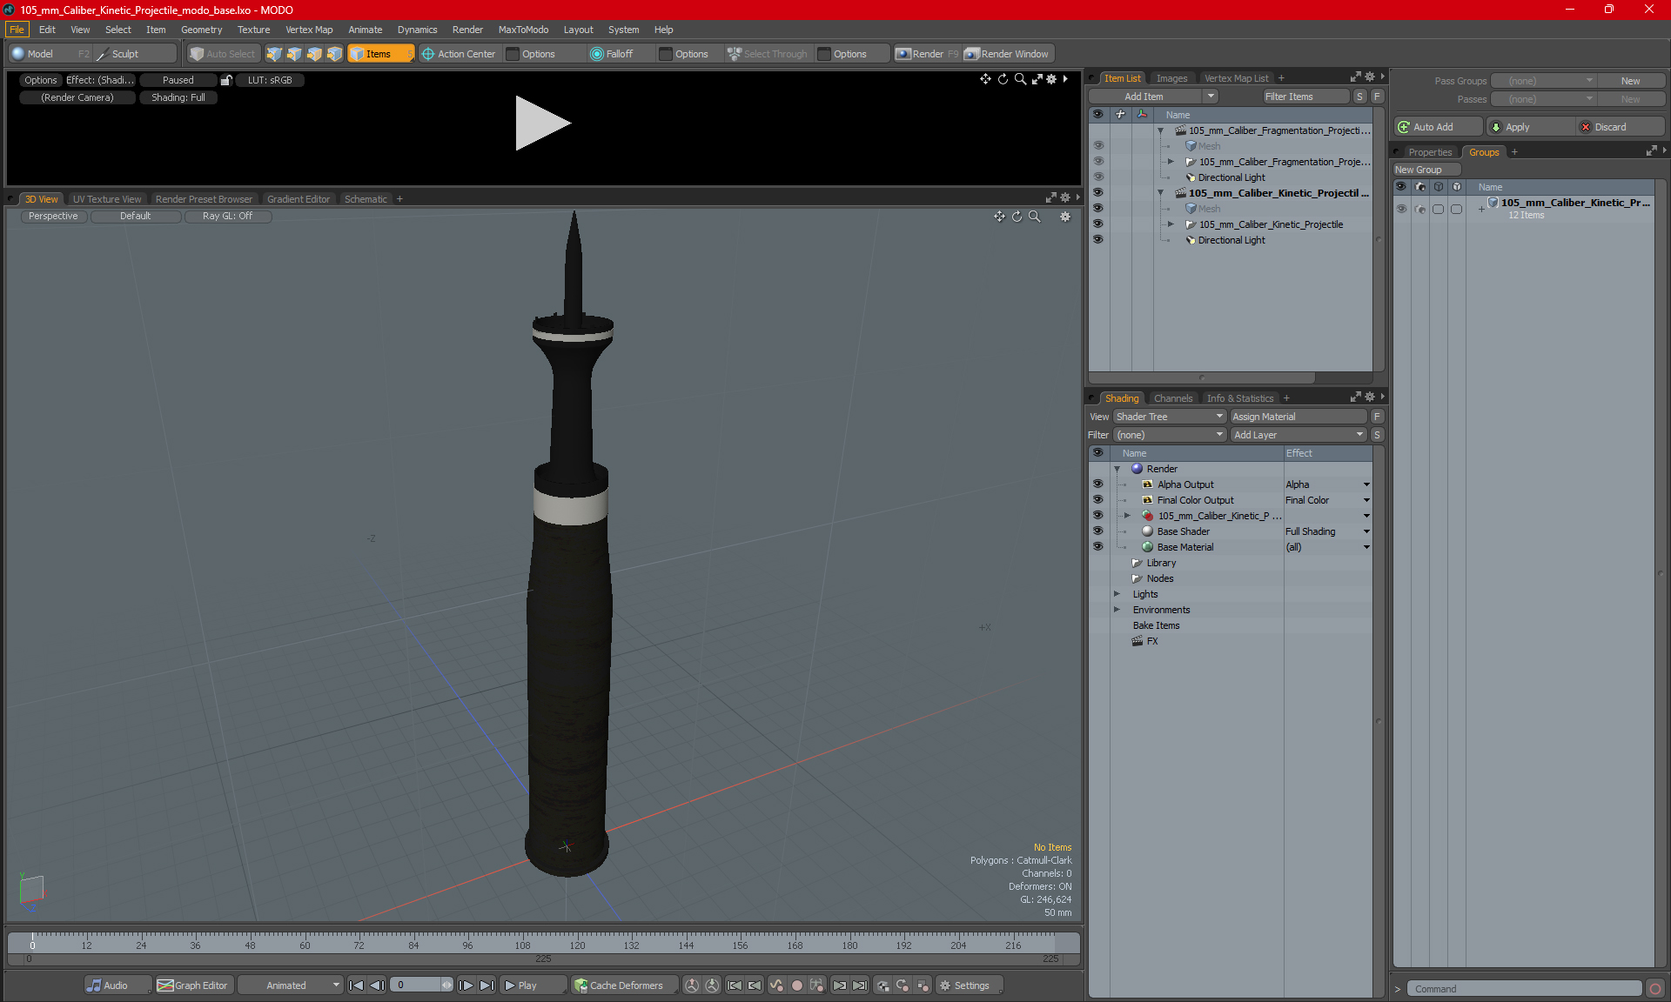
Task: Click the Falloff tool icon
Action: tap(597, 54)
